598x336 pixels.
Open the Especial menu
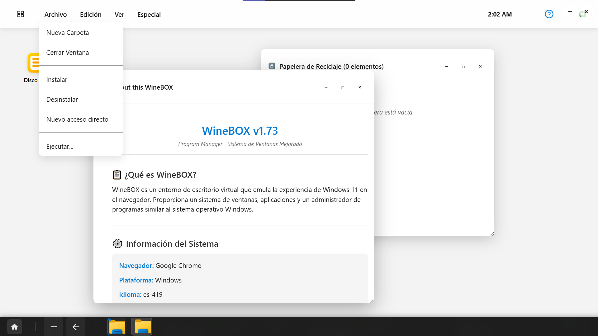(149, 15)
